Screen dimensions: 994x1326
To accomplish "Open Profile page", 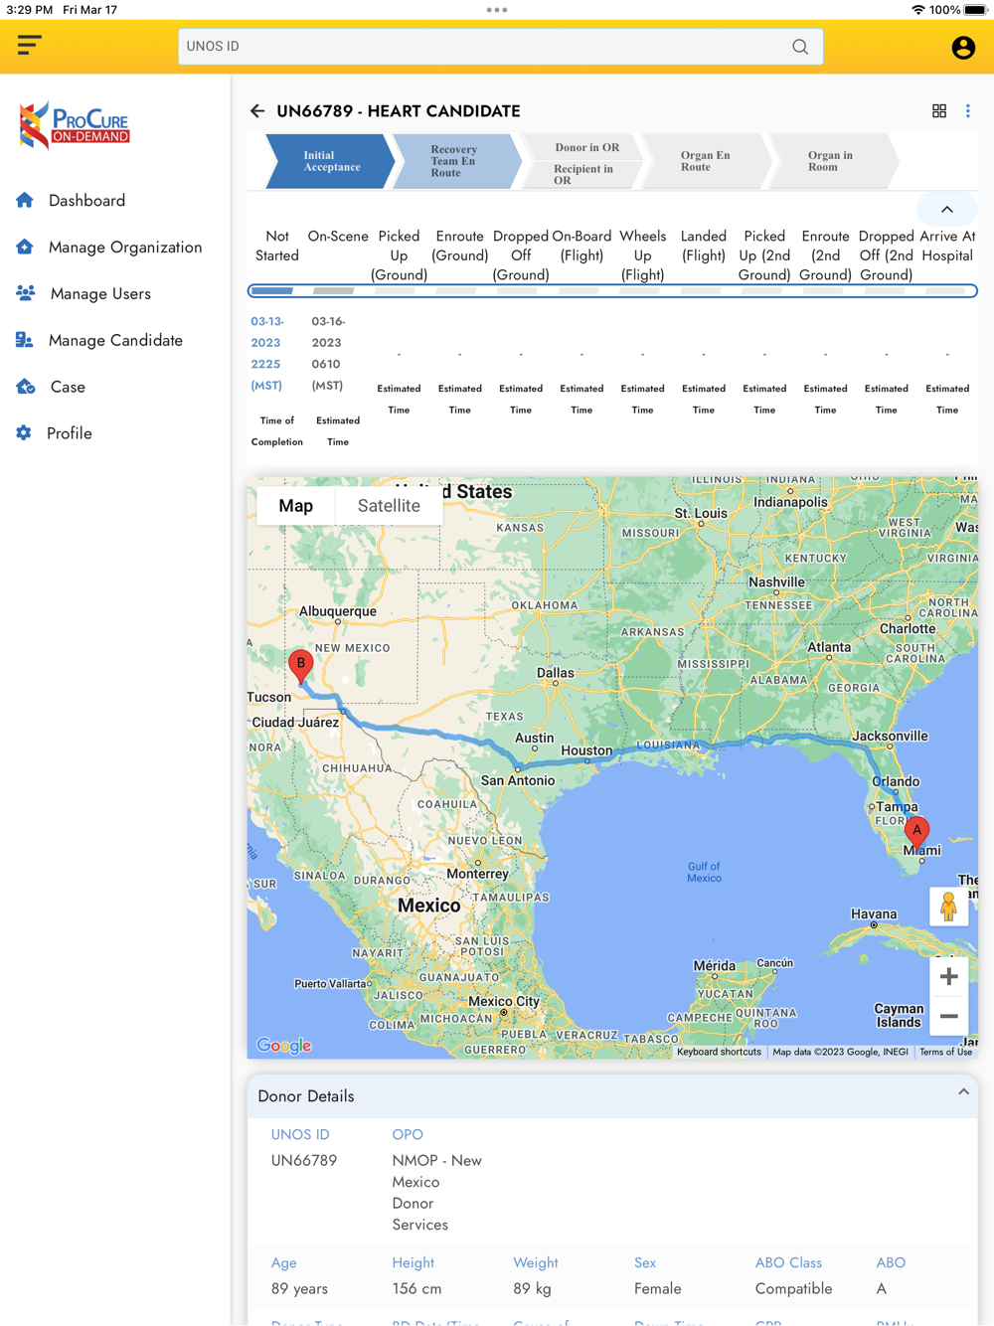I will point(70,434).
